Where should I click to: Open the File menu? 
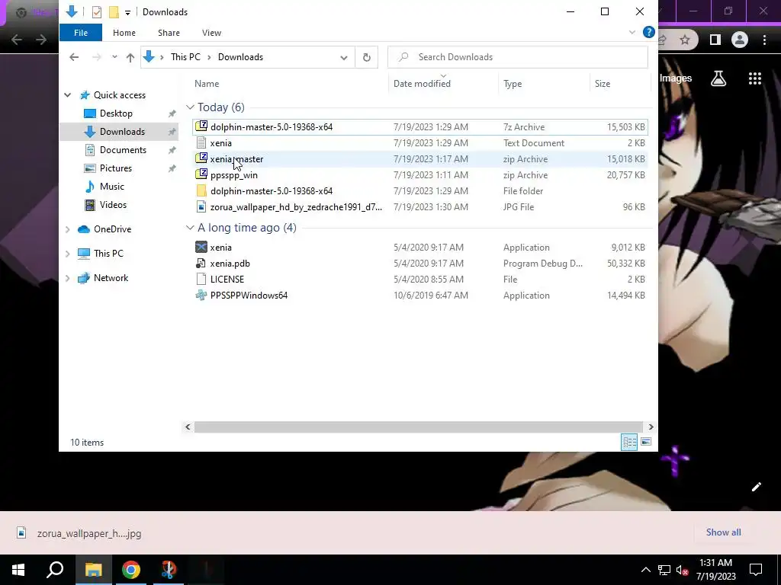coord(81,33)
